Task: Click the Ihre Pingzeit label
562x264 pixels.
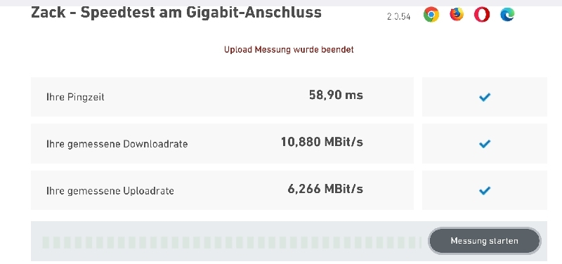Action: pos(75,97)
